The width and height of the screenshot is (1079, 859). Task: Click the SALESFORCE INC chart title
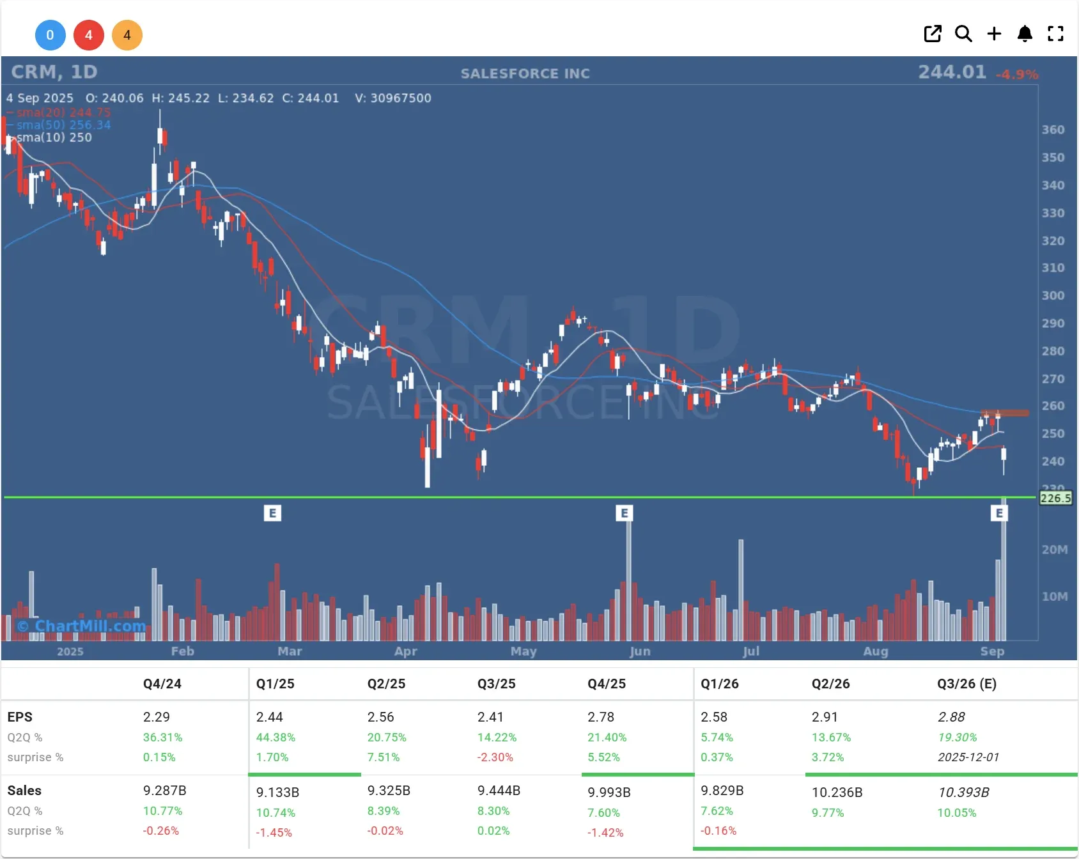tap(525, 74)
